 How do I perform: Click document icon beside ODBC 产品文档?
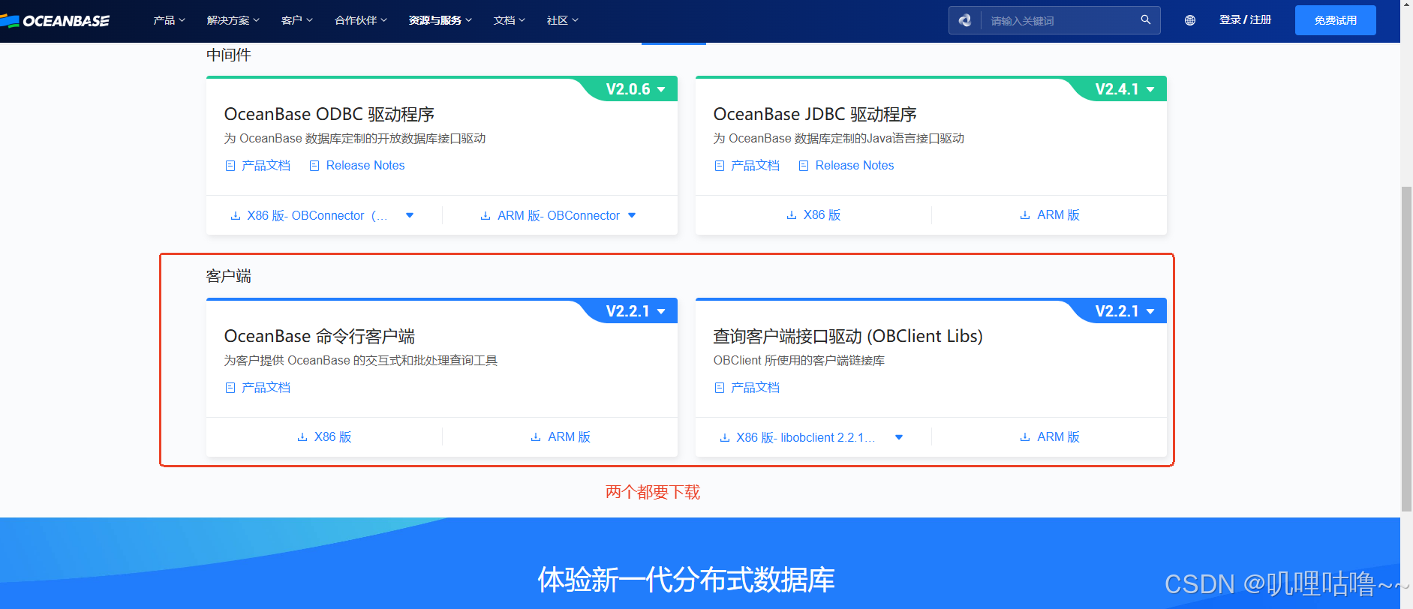click(x=230, y=166)
